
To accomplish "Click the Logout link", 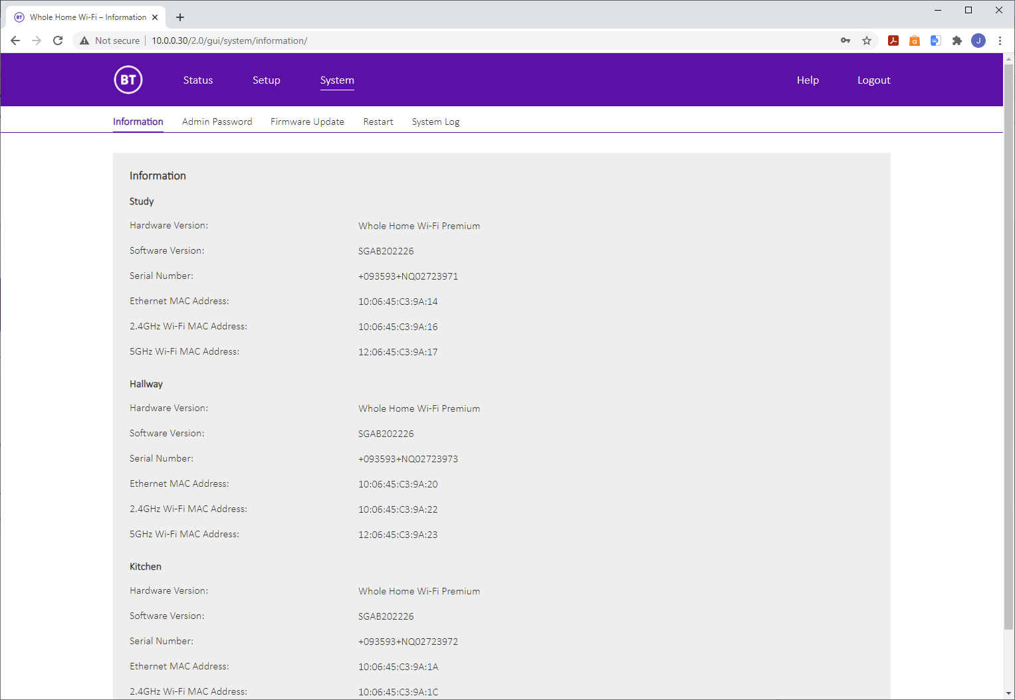I will (x=873, y=80).
